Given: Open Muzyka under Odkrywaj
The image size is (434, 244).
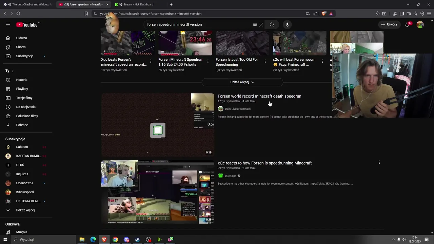Looking at the screenshot, I should click(27, 232).
